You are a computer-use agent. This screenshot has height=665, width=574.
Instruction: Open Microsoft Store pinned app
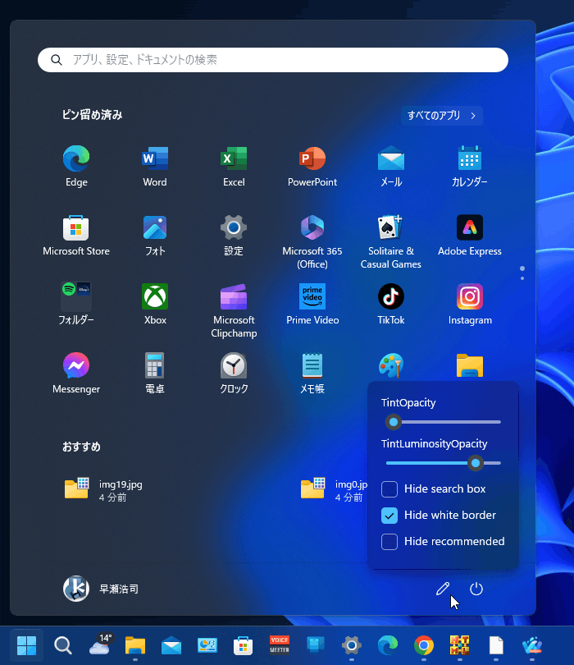(76, 236)
